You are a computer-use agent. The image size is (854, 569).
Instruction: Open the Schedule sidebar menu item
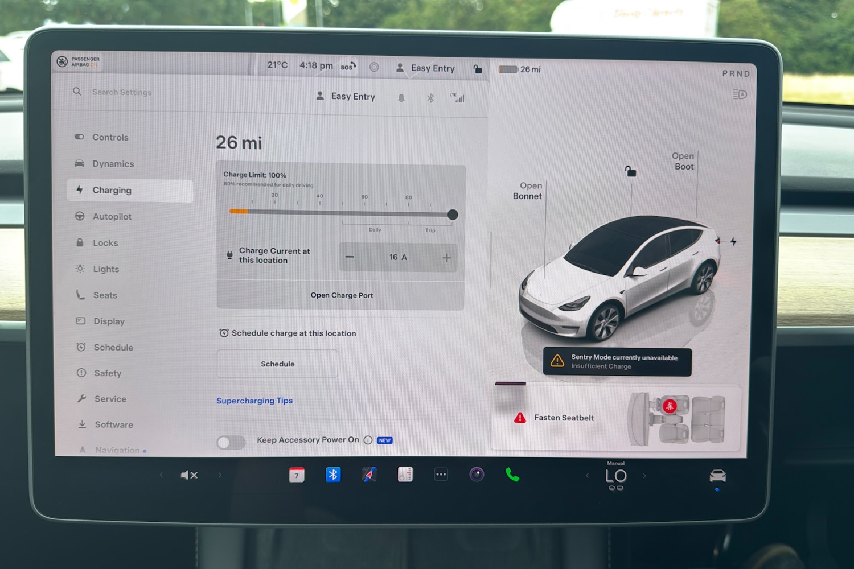[113, 347]
